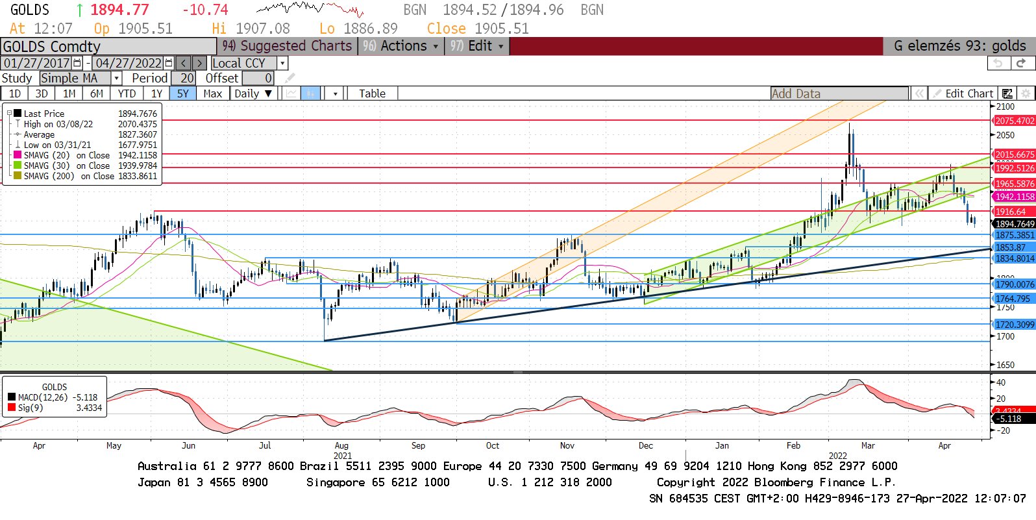
Task: Click the Sig(9) red swatch
Action: coord(12,408)
